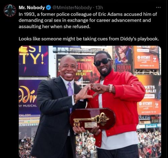This screenshot has height=158, width=168.
Task: Click the golden key plaque in photo
Action: 93,119
